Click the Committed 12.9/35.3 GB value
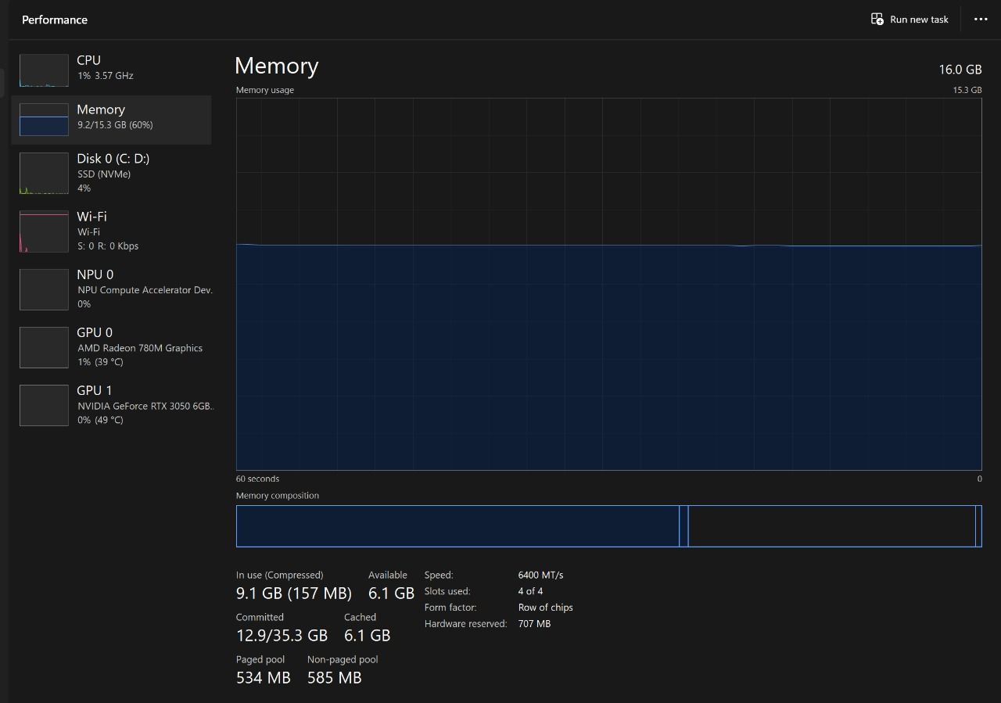 (282, 636)
